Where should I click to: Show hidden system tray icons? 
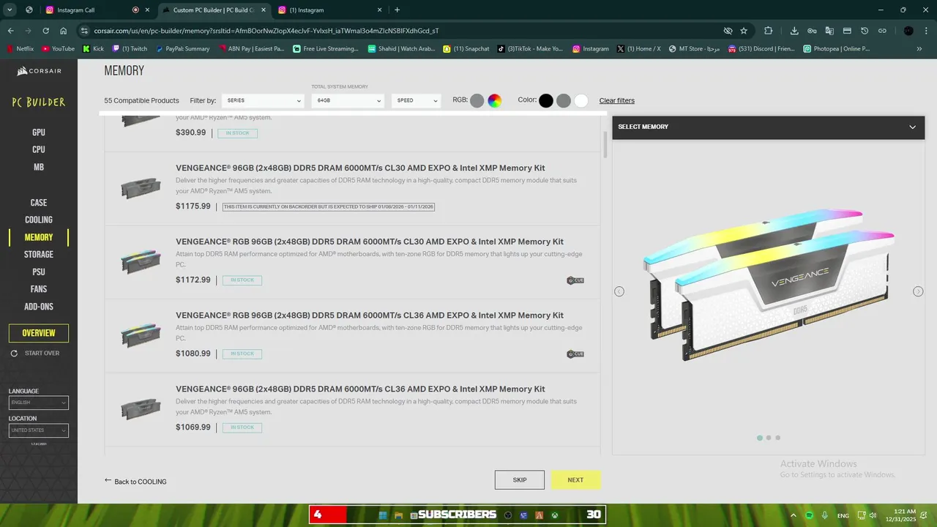click(794, 516)
